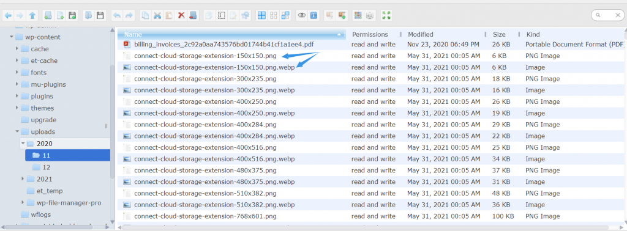627x231 pixels.
Task: Expand the fonts folder arrow
Action: (17, 73)
